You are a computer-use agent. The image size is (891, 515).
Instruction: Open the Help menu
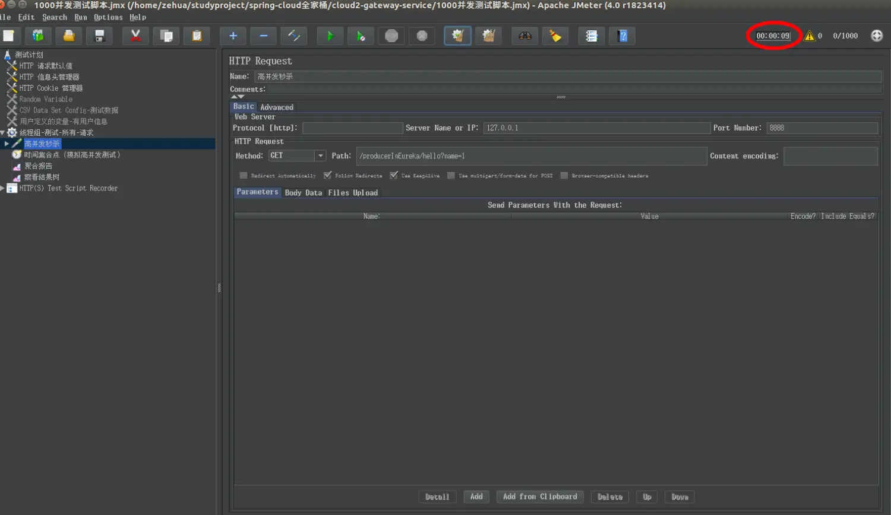pos(138,17)
